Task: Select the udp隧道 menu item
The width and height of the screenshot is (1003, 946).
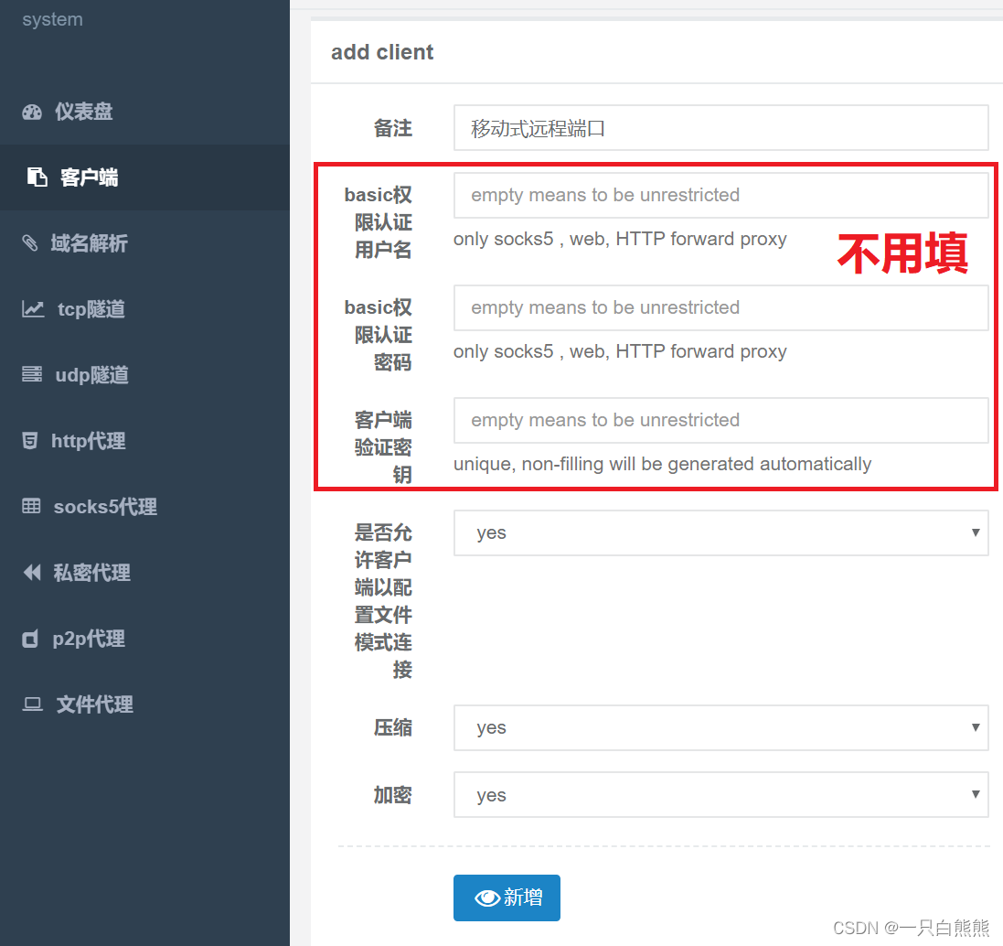Action: coord(144,375)
